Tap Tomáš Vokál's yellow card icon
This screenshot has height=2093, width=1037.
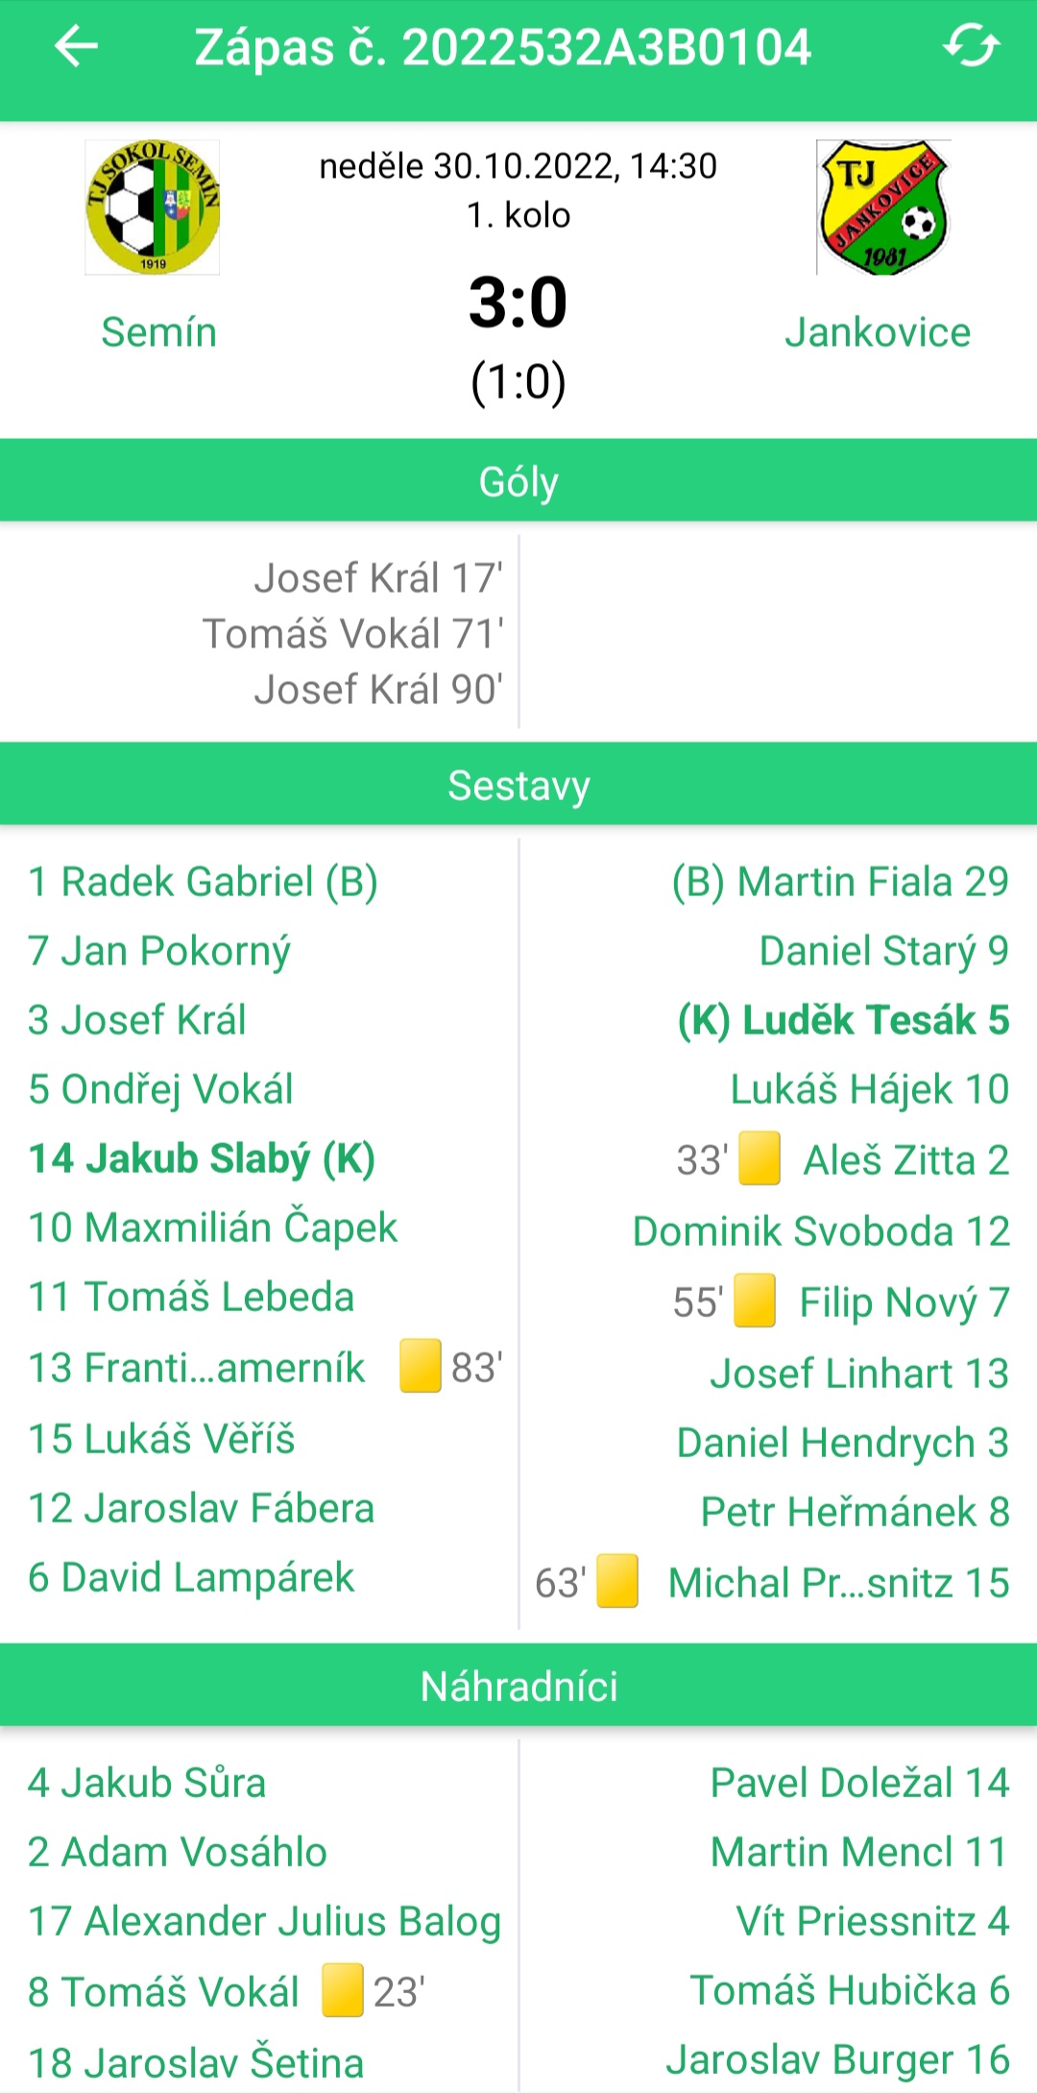(342, 1990)
